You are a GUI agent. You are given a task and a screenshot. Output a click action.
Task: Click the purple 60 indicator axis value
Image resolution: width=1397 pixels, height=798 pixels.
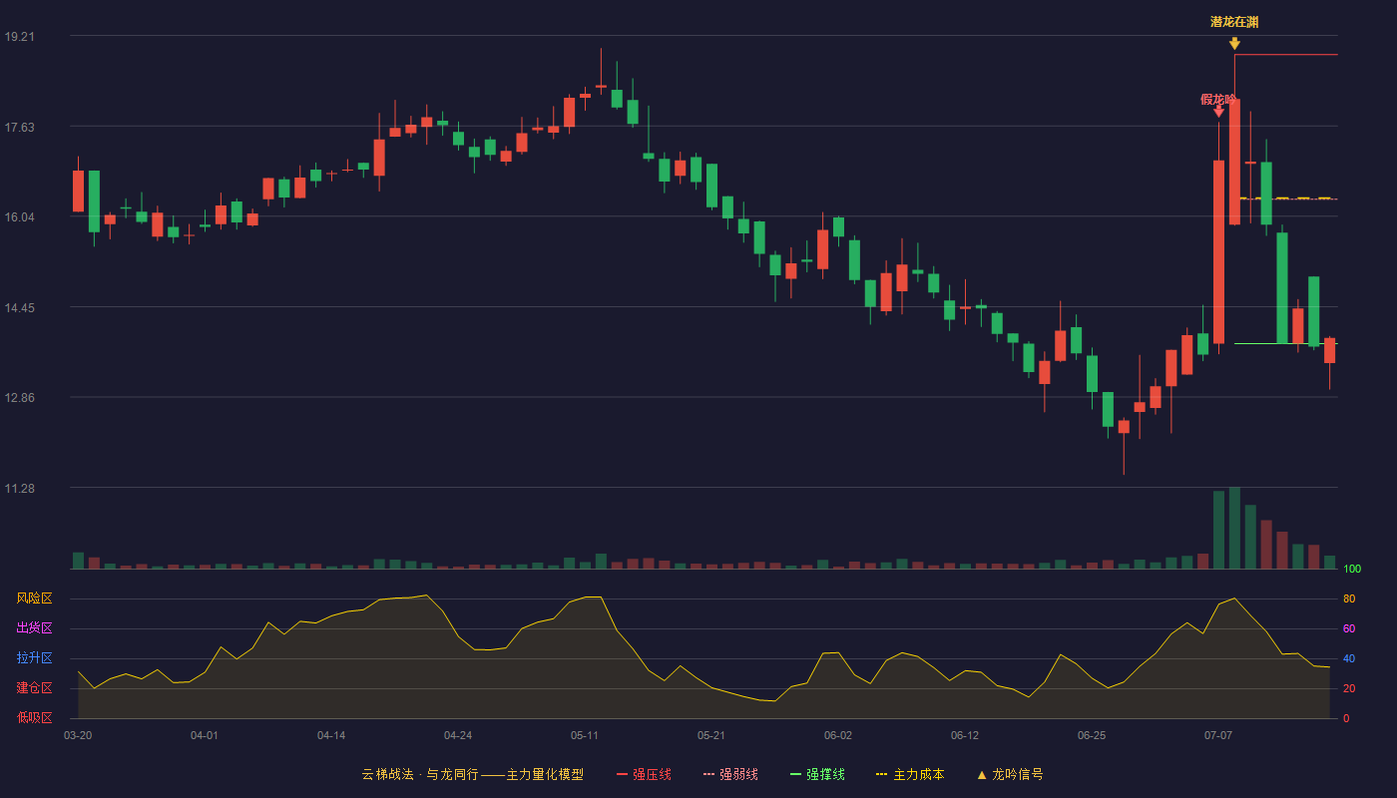[x=1348, y=628]
